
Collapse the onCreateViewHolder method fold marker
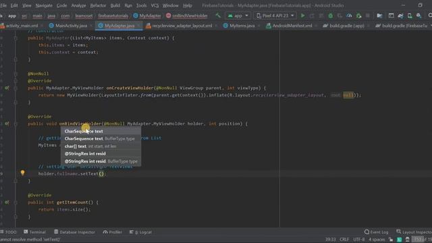[16, 88]
